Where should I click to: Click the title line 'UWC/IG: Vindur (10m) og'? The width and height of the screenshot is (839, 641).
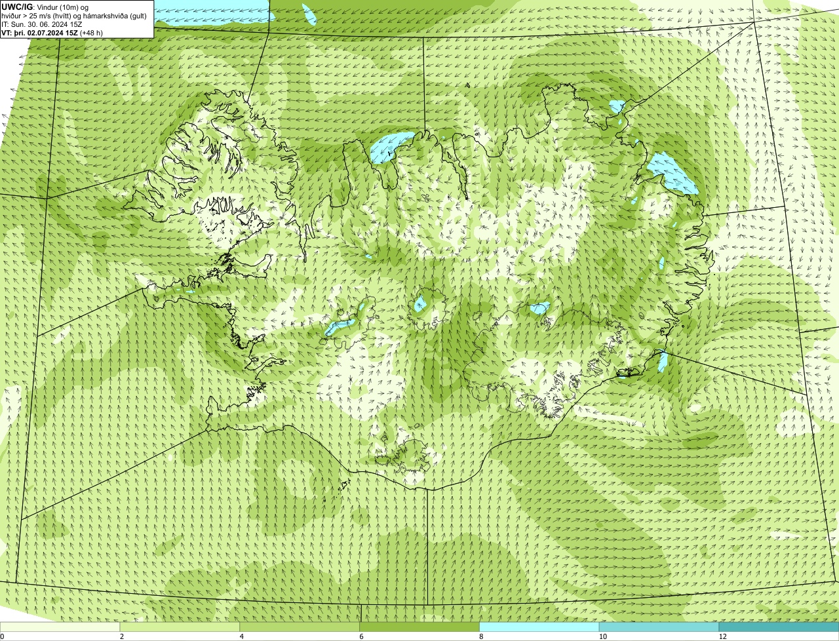(45, 7)
